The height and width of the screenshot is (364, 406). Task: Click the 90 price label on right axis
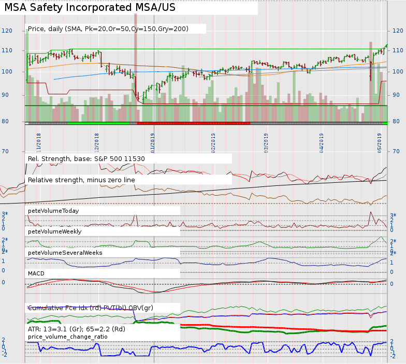point(396,95)
